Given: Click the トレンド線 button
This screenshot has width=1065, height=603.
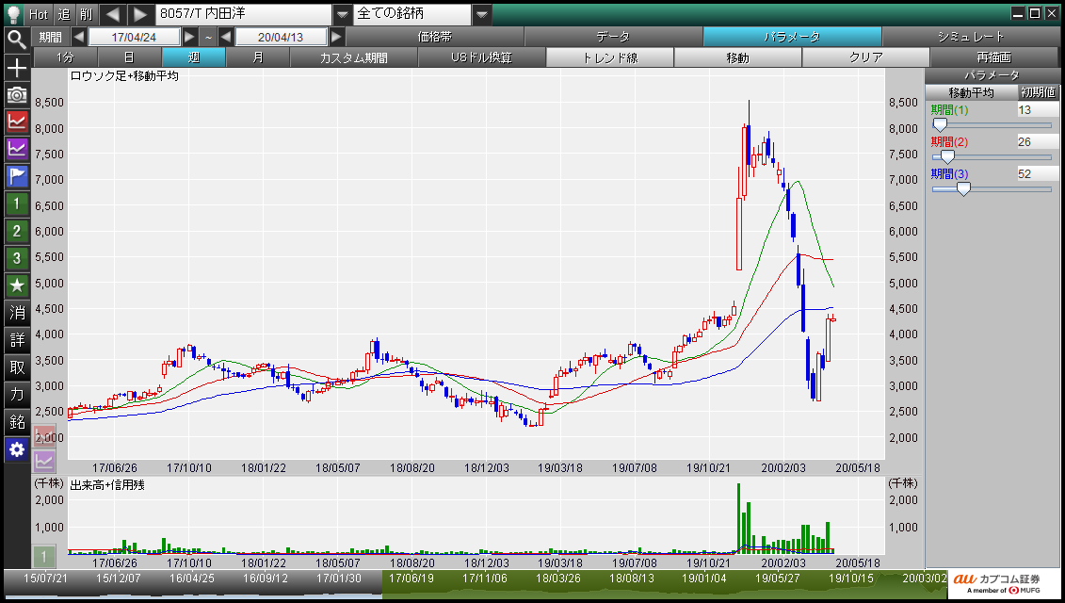Looking at the screenshot, I should [x=609, y=57].
